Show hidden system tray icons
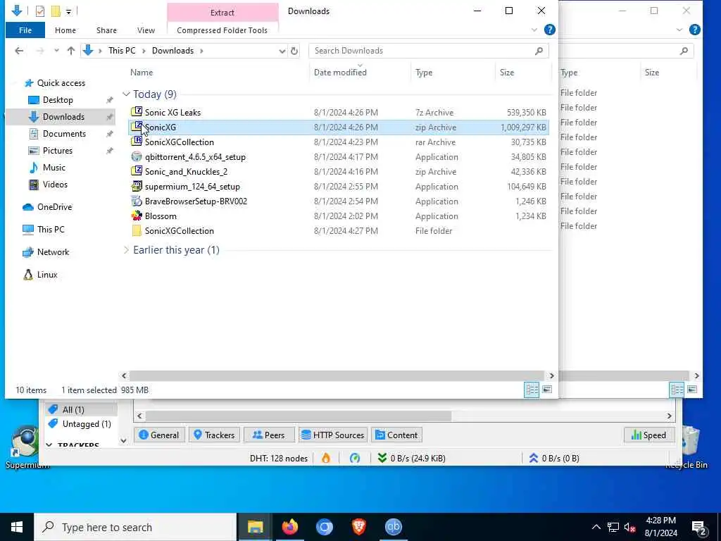The image size is (721, 541). [x=596, y=527]
